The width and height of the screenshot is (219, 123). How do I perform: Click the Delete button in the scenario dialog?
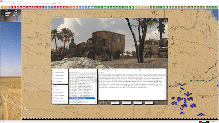click(x=138, y=103)
